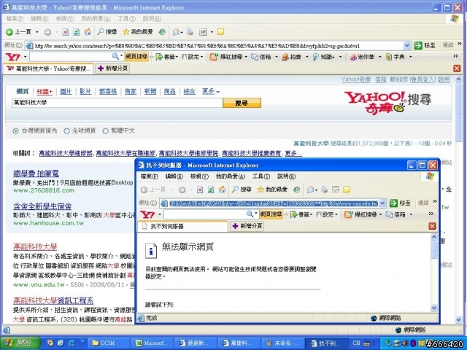This screenshot has width=467, height=350.
Task: Select 全球網頁 radio option
Action: (x=66, y=131)
